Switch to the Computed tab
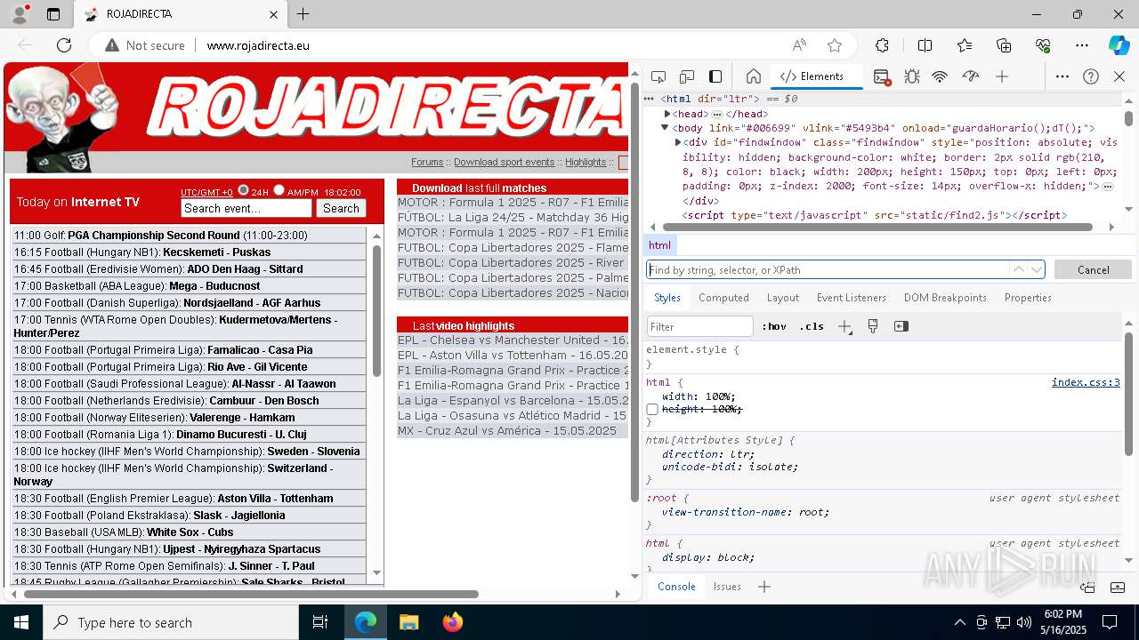The height and width of the screenshot is (640, 1139). (x=723, y=298)
